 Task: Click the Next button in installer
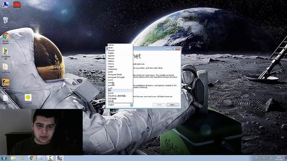point(173,105)
